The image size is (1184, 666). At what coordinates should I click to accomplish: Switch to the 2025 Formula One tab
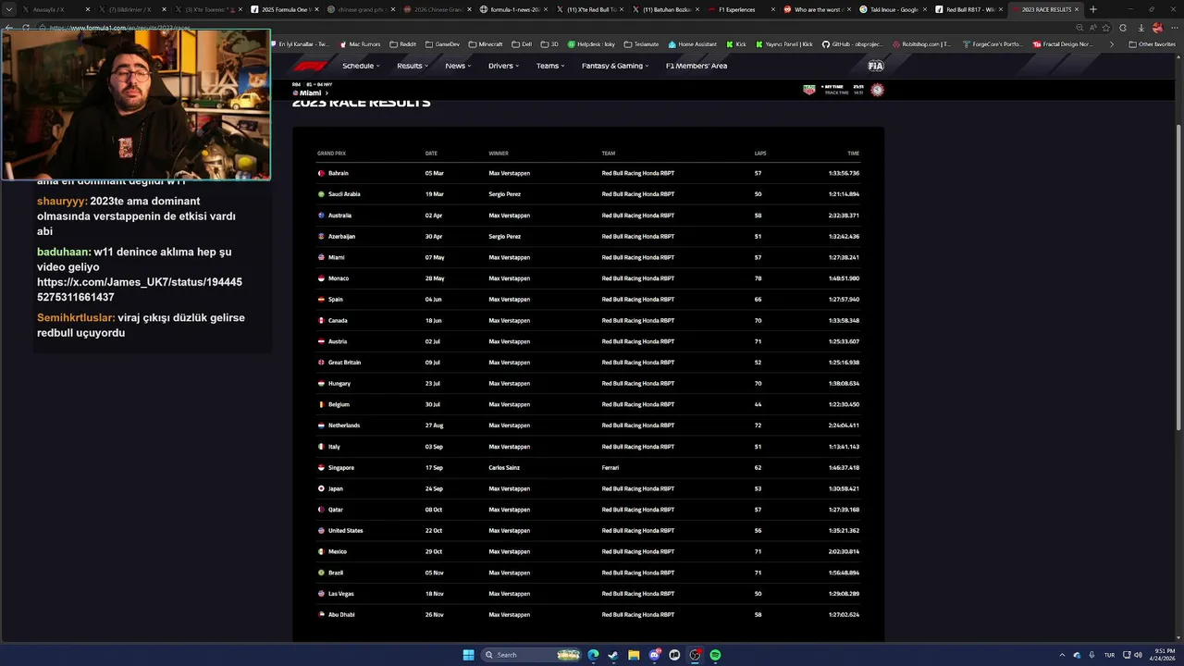click(x=285, y=9)
